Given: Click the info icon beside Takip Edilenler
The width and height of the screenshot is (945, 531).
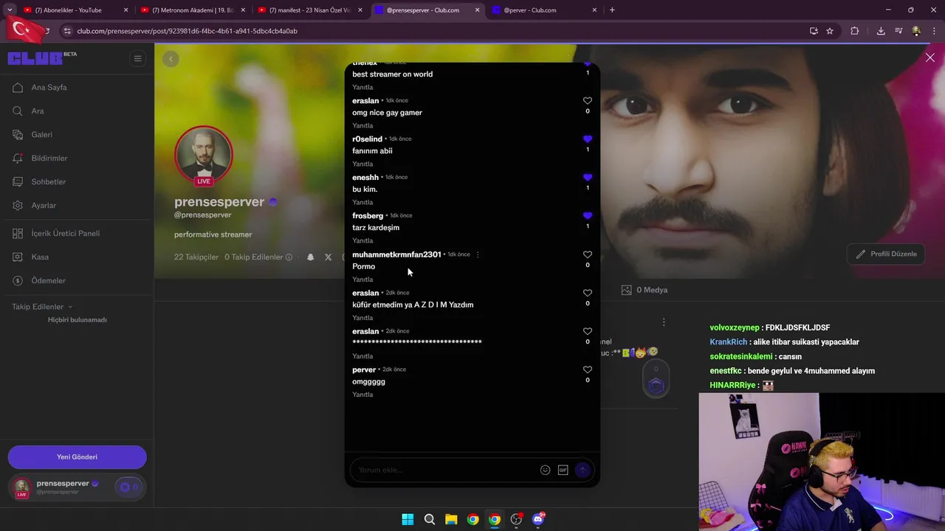Looking at the screenshot, I should coord(289,257).
